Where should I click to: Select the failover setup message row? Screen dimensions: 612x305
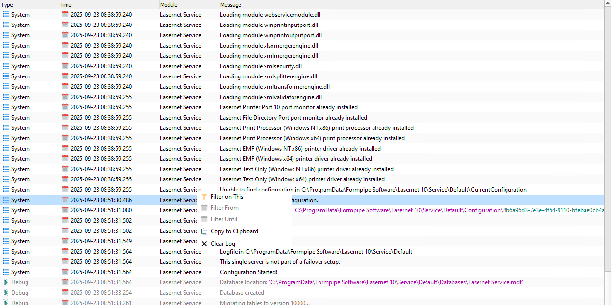click(x=302, y=262)
